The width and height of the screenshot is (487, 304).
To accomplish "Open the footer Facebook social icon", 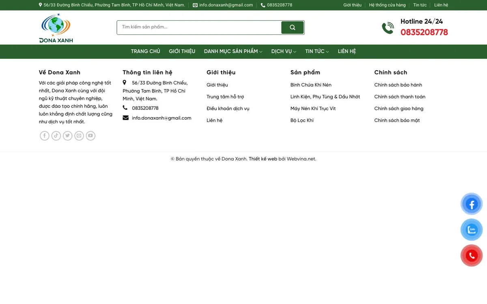I will tap(45, 136).
